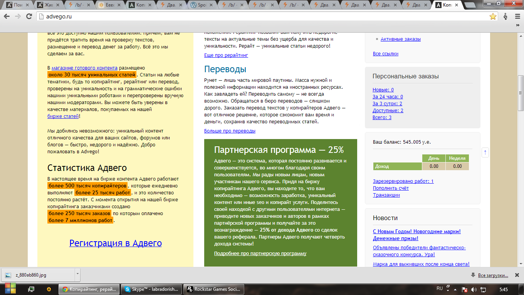Open Подробнее про партнерскую программу link
Image resolution: width=524 pixels, height=295 pixels.
pyautogui.click(x=260, y=254)
